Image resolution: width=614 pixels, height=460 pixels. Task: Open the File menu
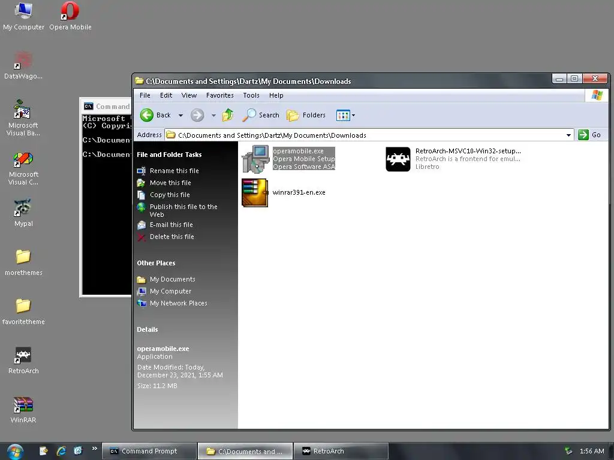[145, 95]
